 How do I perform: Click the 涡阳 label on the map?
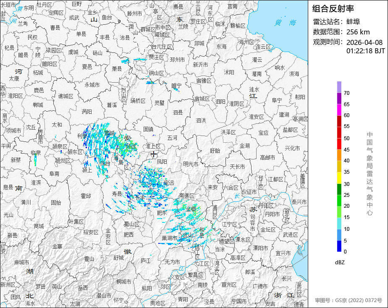point(87,112)
